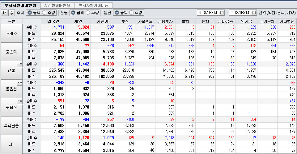Click the 보험 column header

click(x=185, y=21)
